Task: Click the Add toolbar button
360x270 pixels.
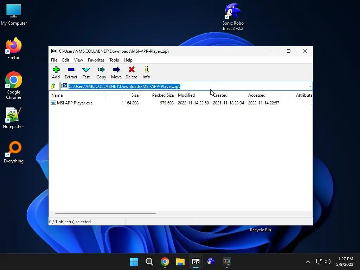Action: click(56, 72)
